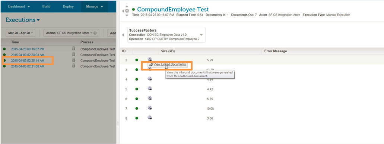Click the panel splitter handle between panes
Screen dimensions: 384x144
[118, 124]
